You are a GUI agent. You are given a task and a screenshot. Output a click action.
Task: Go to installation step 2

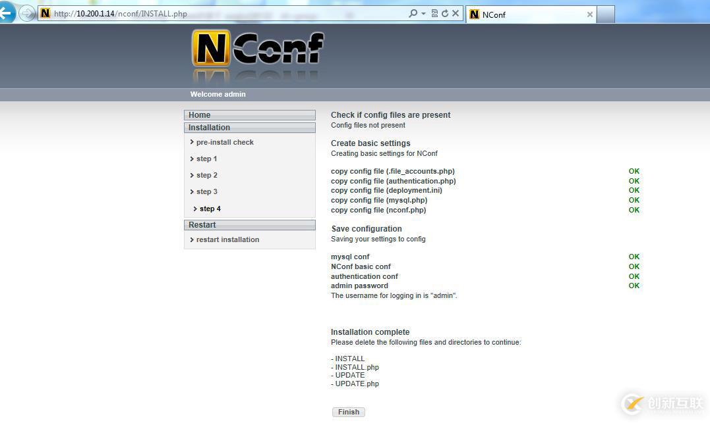click(206, 175)
